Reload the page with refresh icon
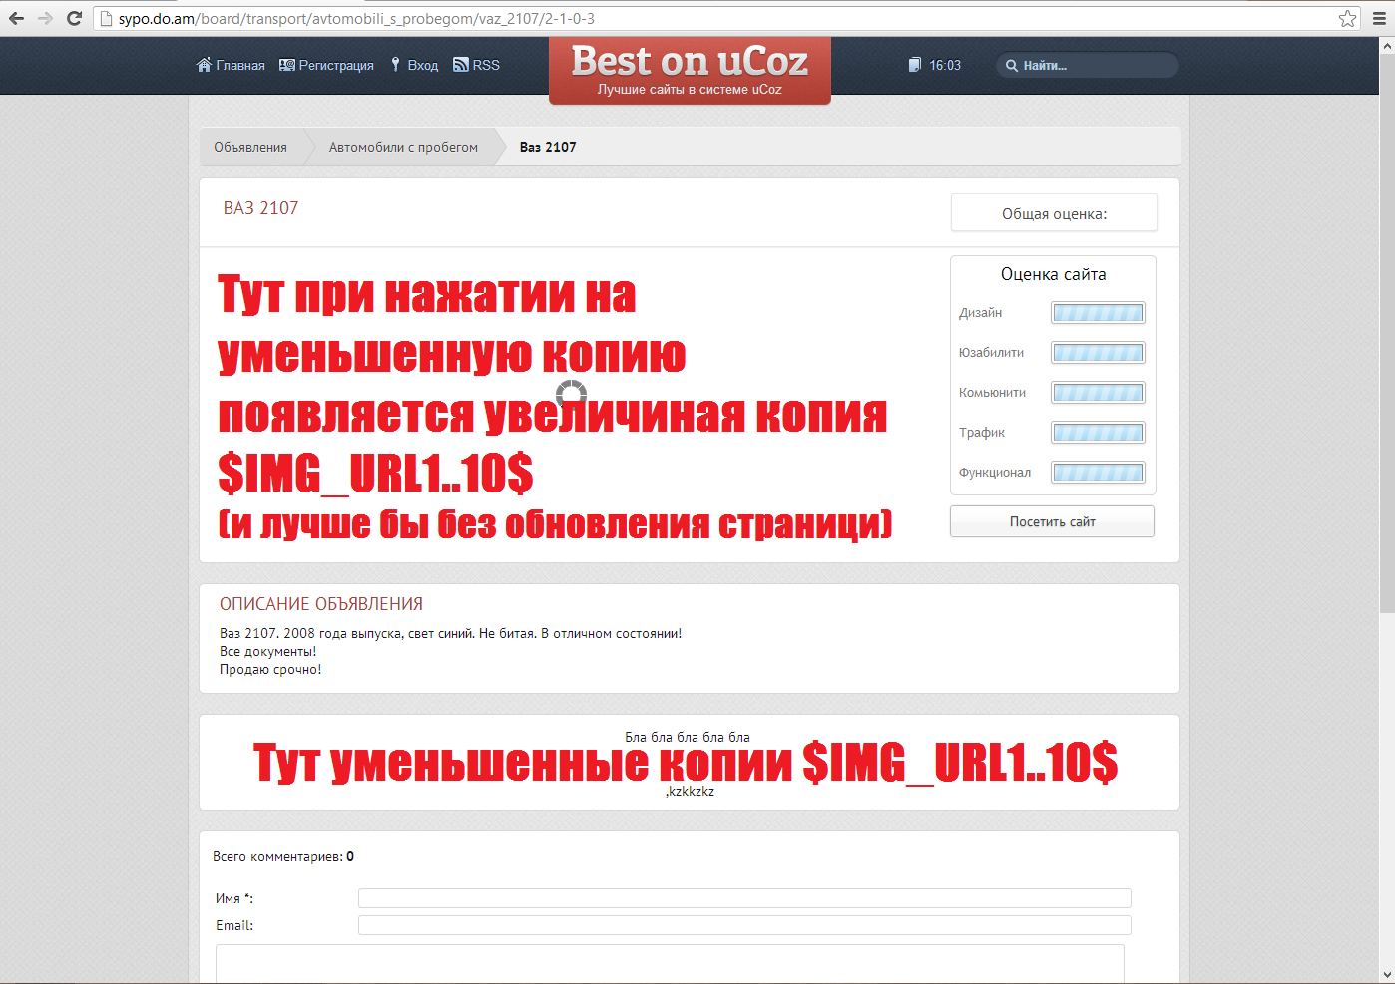The width and height of the screenshot is (1395, 984). click(74, 18)
